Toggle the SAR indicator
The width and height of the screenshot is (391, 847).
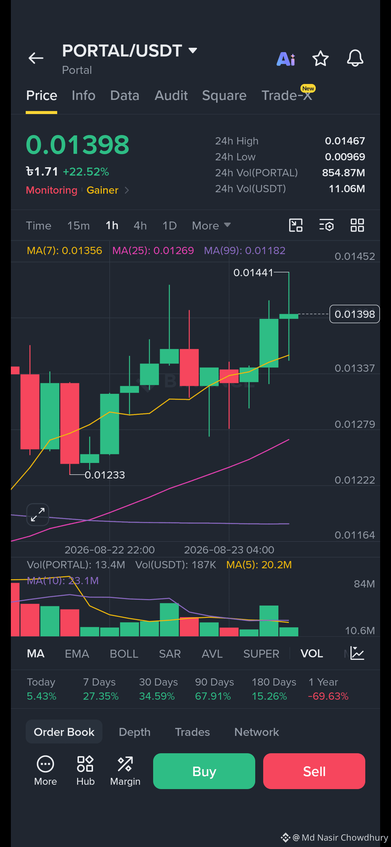(170, 654)
